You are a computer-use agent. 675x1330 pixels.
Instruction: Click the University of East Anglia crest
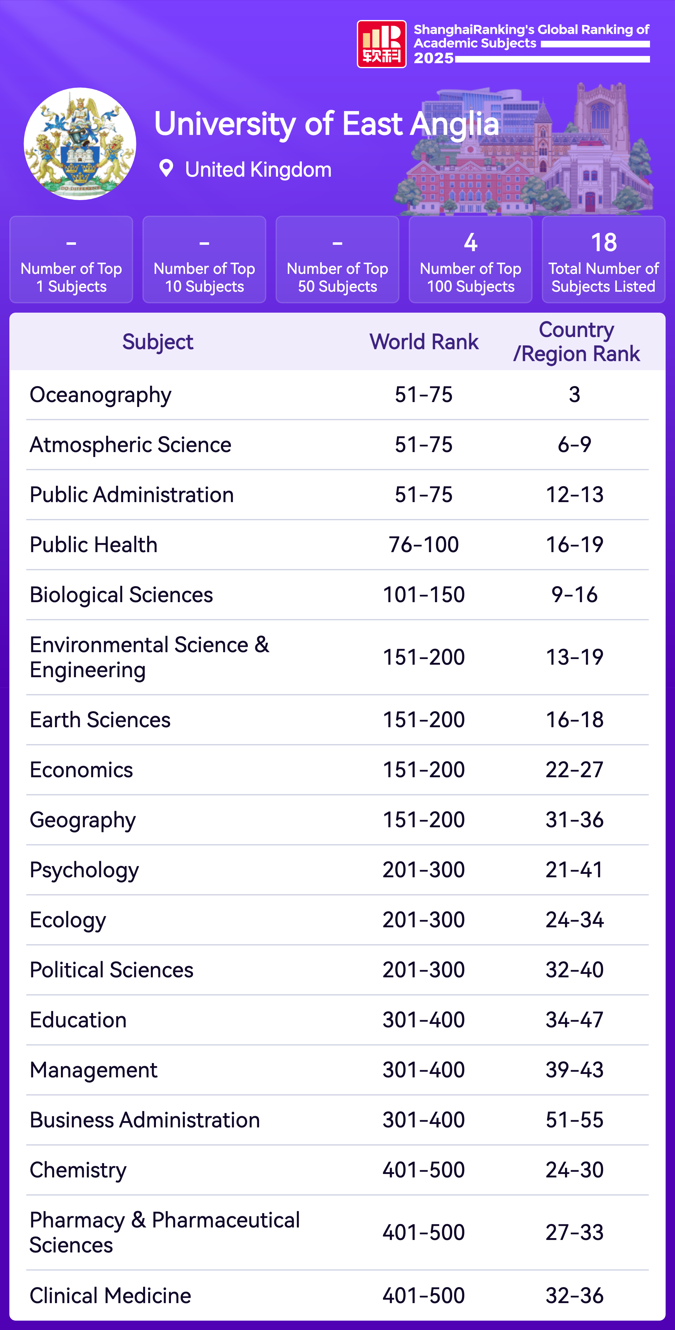[x=80, y=144]
